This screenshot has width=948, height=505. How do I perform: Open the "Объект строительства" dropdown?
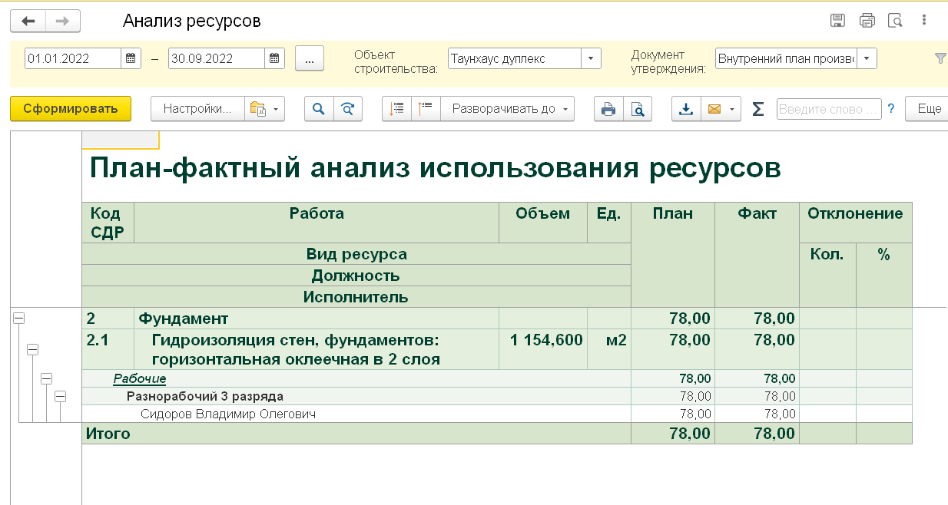coord(591,58)
